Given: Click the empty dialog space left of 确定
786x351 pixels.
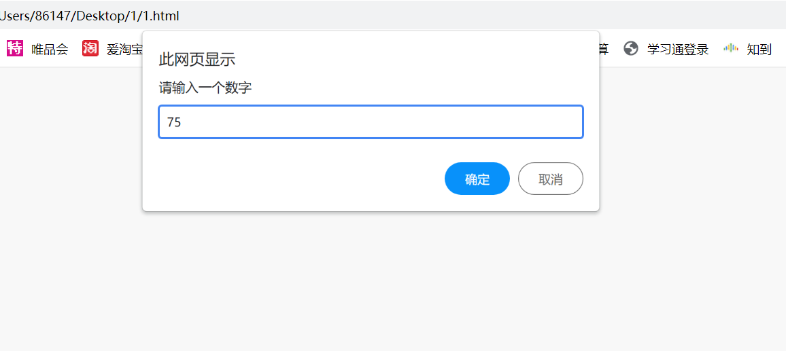Looking at the screenshot, I should point(292,179).
